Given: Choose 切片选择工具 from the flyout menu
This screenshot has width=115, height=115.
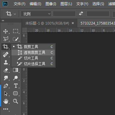Looking at the screenshot, I should [33, 64].
